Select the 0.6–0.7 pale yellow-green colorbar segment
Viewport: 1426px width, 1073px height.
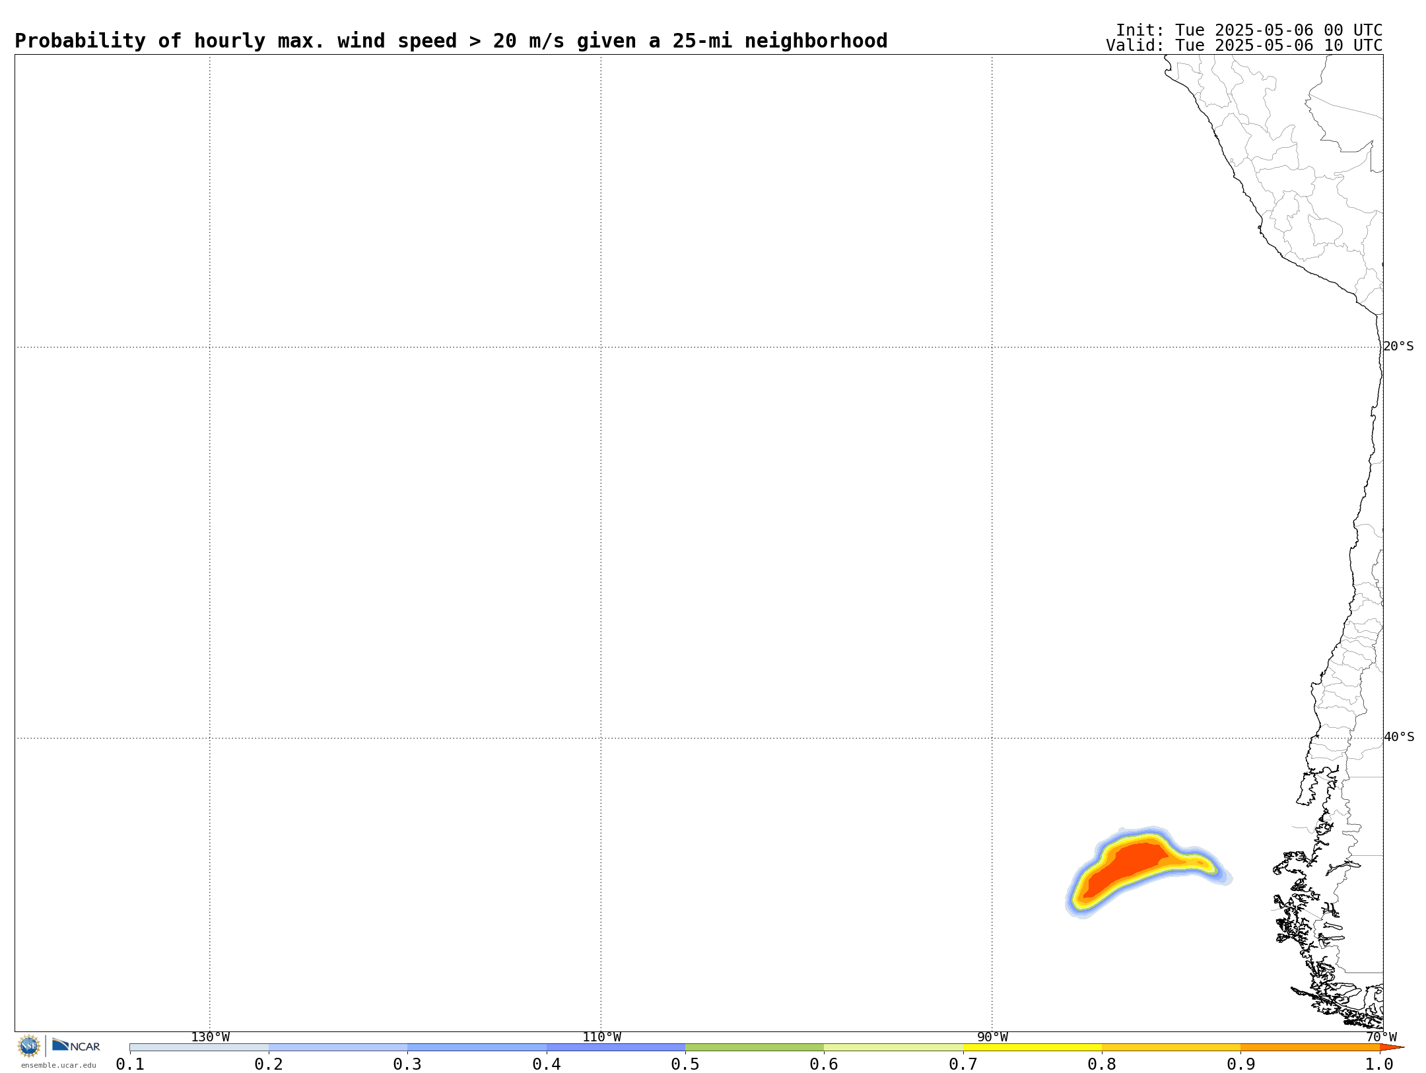[893, 1047]
